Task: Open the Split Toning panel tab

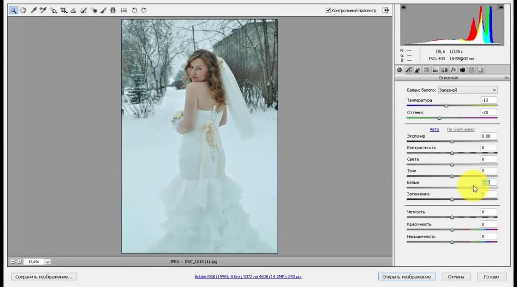Action: pyautogui.click(x=435, y=70)
